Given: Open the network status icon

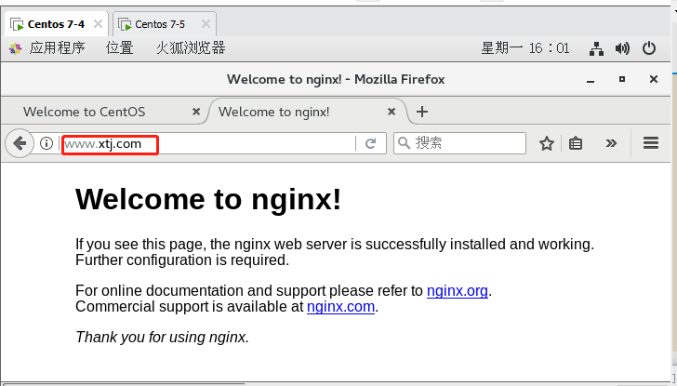Looking at the screenshot, I should 596,48.
